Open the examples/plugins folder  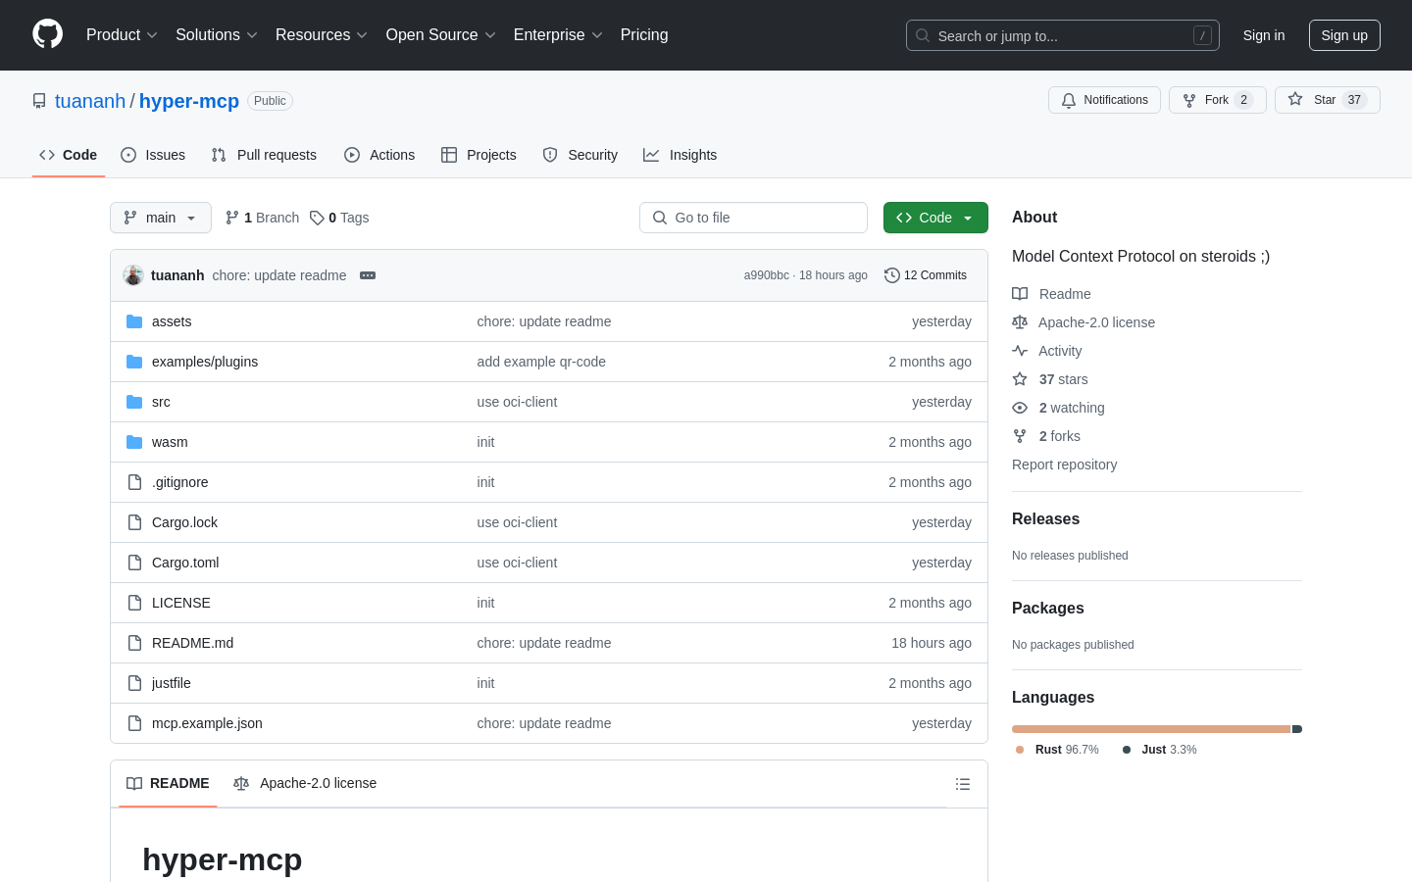[x=205, y=362]
